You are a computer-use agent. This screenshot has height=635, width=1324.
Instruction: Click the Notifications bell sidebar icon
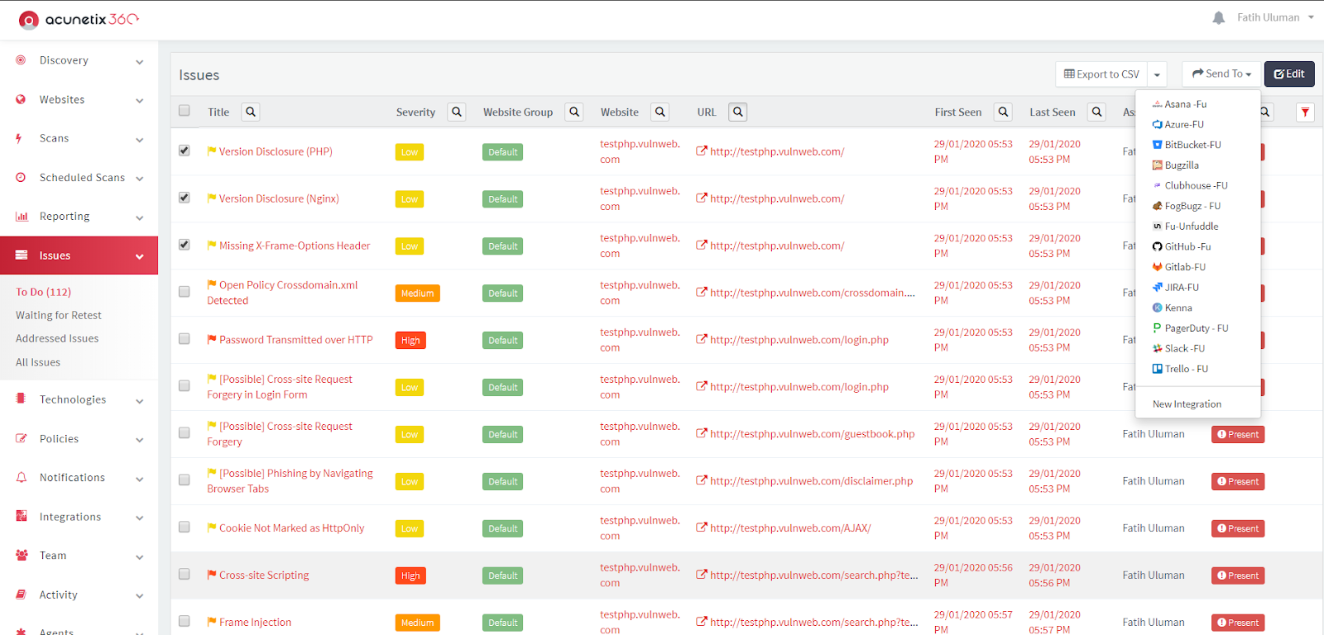tap(22, 477)
